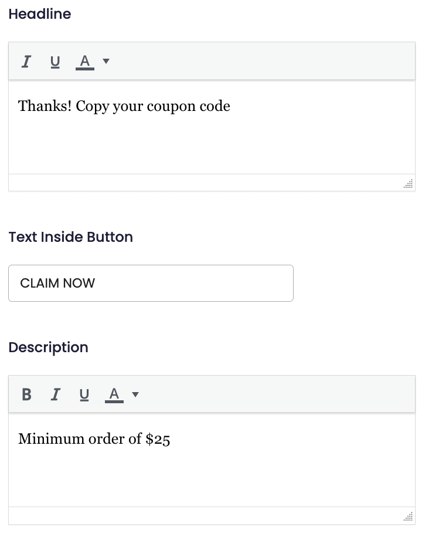Toggle underline in Description toolbar
The image size is (422, 540).
pyautogui.click(x=84, y=394)
